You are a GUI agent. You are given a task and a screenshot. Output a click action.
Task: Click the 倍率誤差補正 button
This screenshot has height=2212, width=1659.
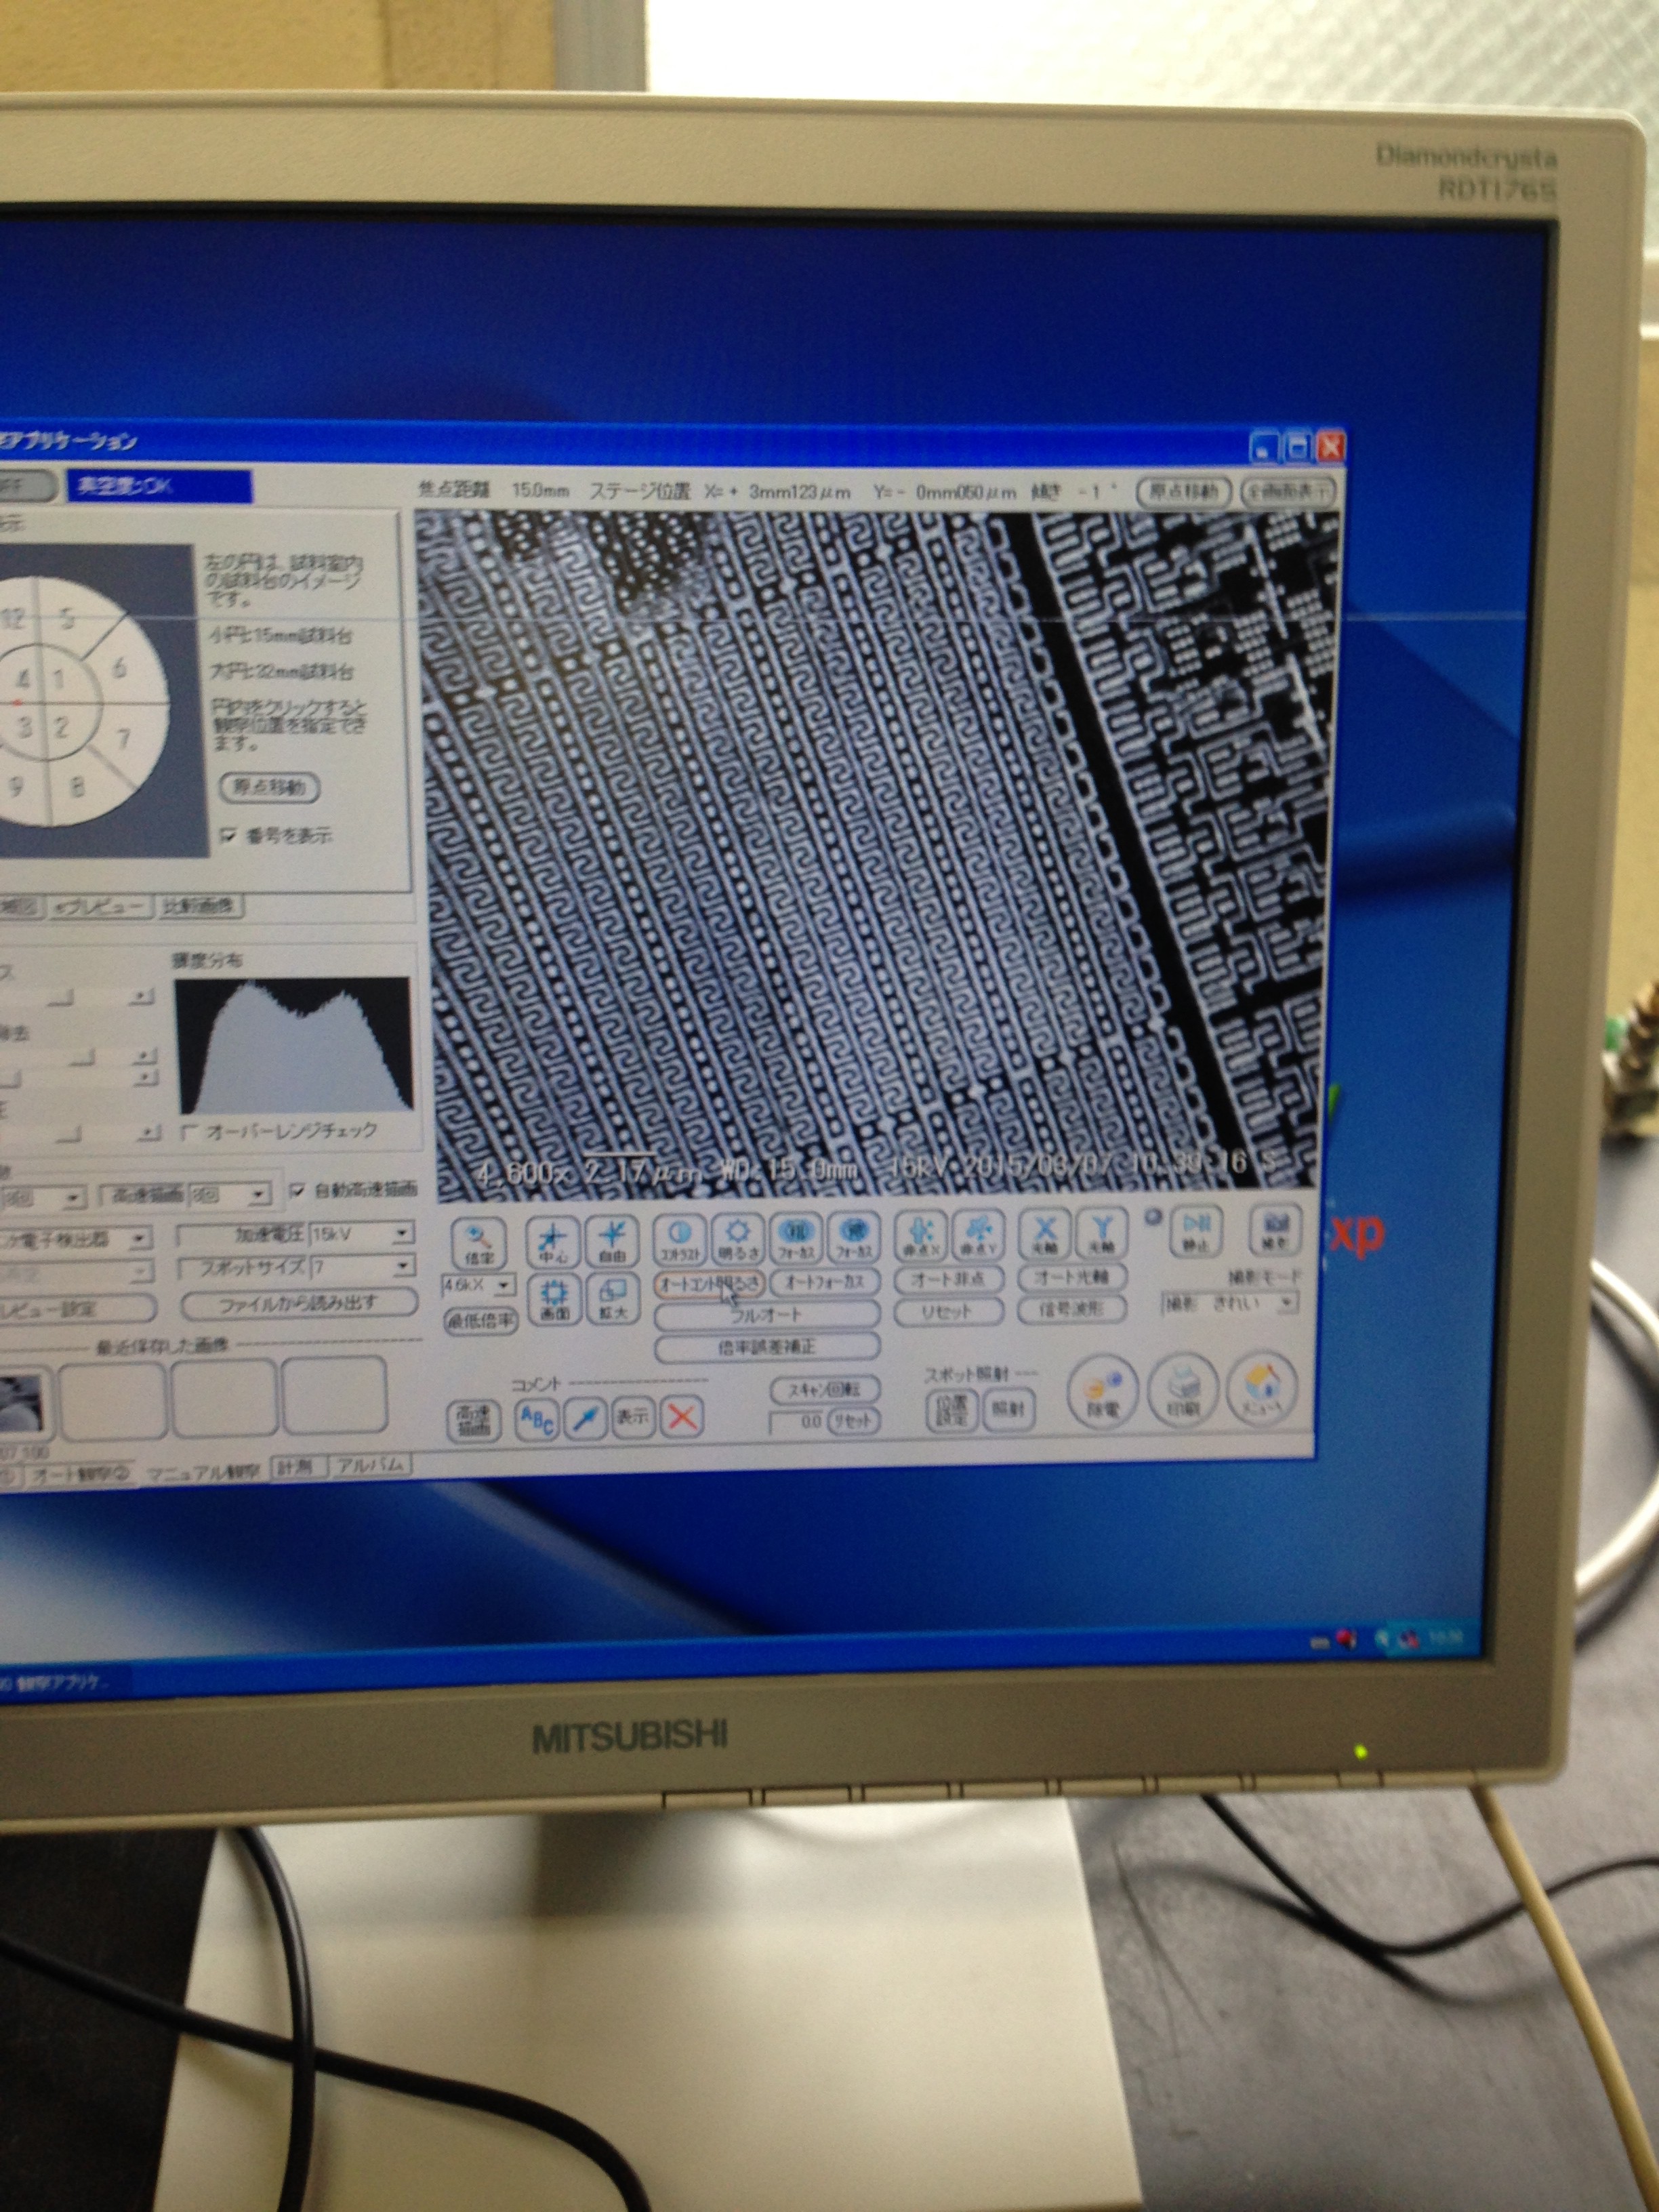(x=767, y=1347)
